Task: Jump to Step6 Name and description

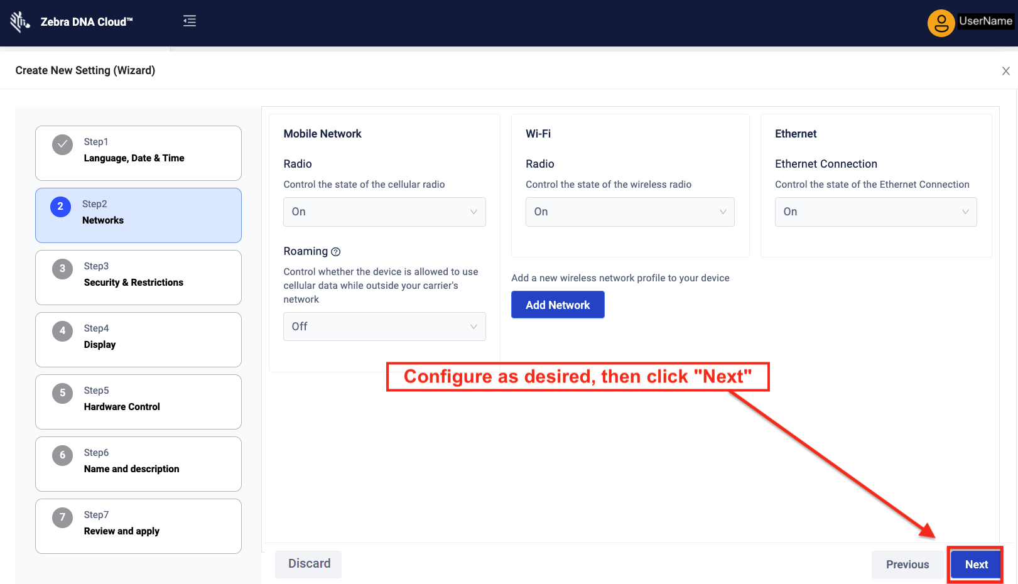Action: coord(138,463)
